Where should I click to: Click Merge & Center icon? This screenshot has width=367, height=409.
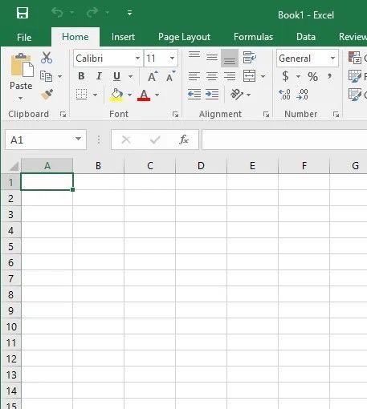[249, 76]
